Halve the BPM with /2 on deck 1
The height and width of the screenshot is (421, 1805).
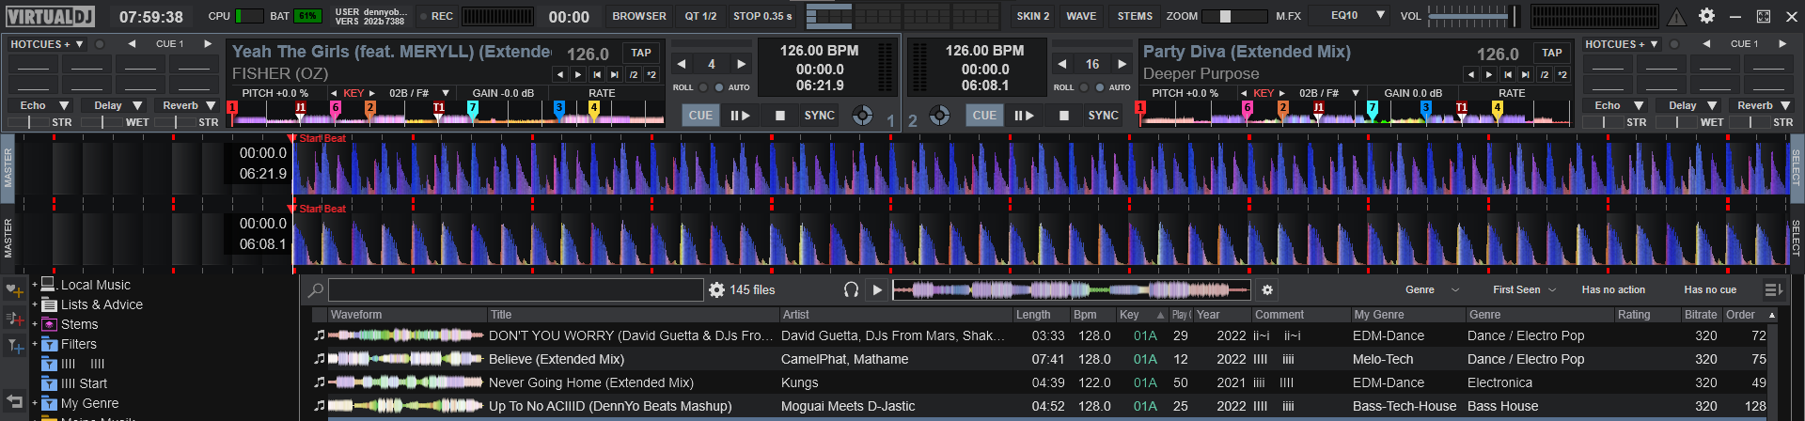(634, 74)
